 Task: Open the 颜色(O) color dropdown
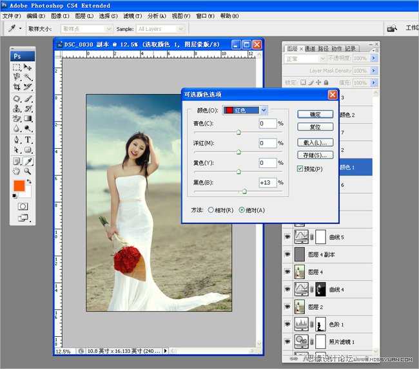(x=245, y=110)
